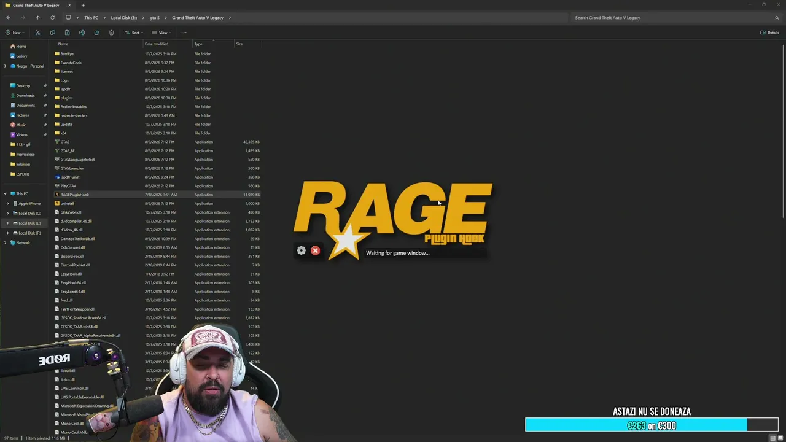Open the See more three-dots menu
Viewport: 786px width, 442px height.
pyautogui.click(x=184, y=33)
